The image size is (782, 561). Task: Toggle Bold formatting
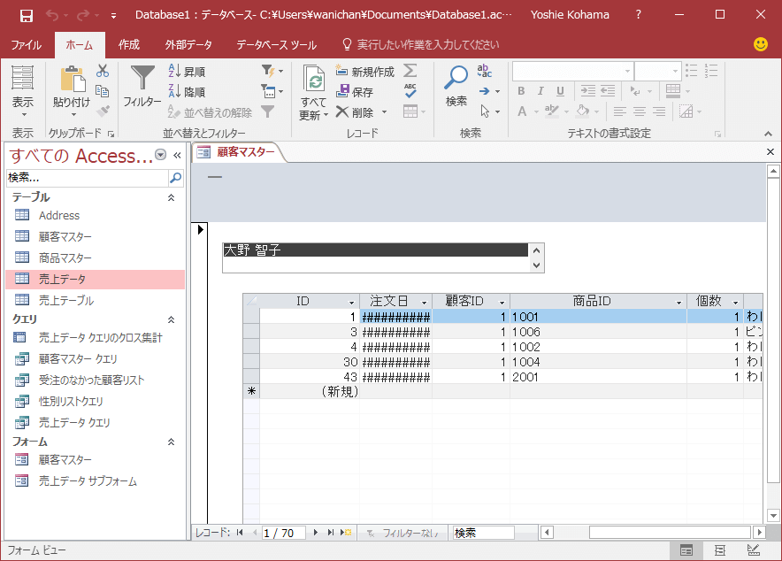[521, 91]
